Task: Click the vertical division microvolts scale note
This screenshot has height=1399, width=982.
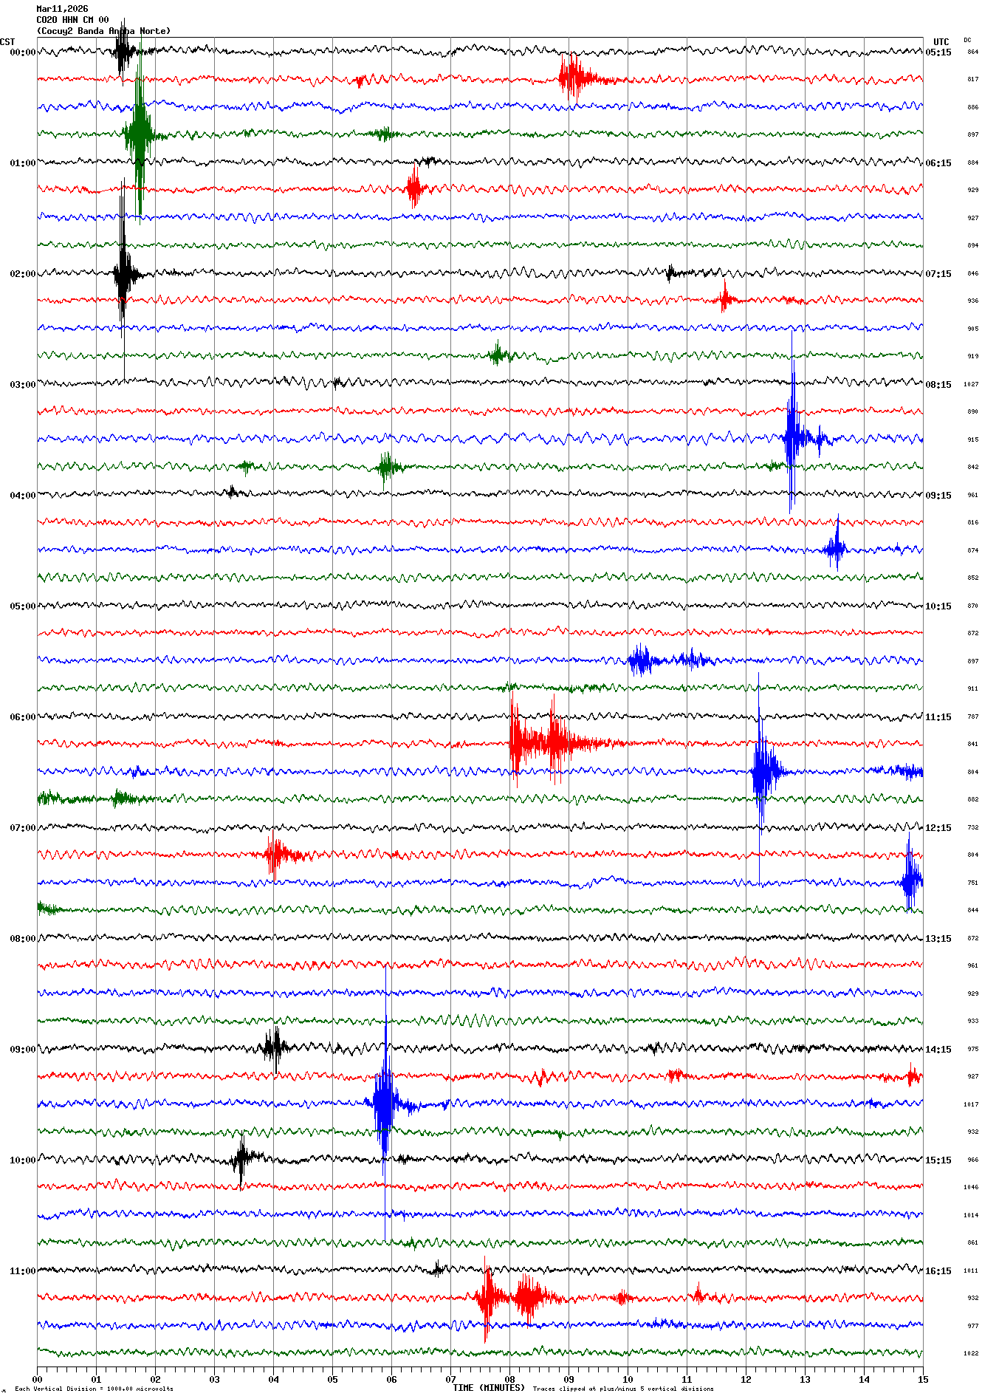Action: click(x=95, y=1389)
